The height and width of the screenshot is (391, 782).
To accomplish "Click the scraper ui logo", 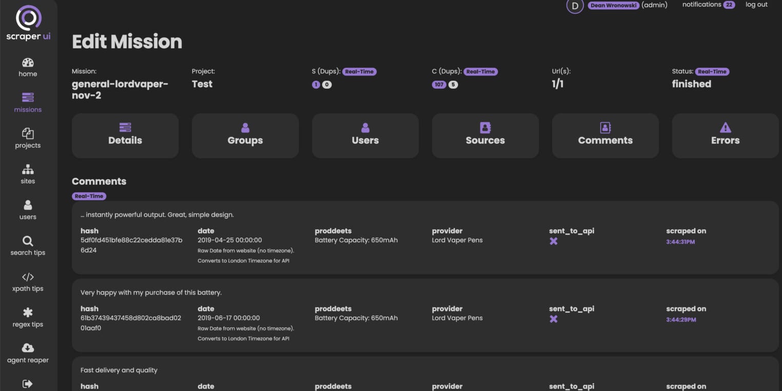I will click(x=28, y=23).
